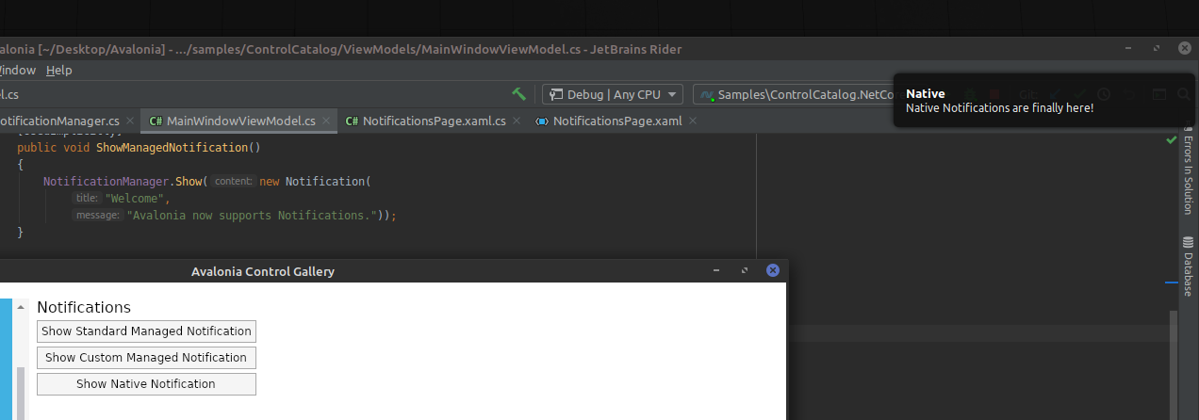Minimize the Avalonia Control Gallery window
Screen dimensions: 1199x420
coord(716,271)
